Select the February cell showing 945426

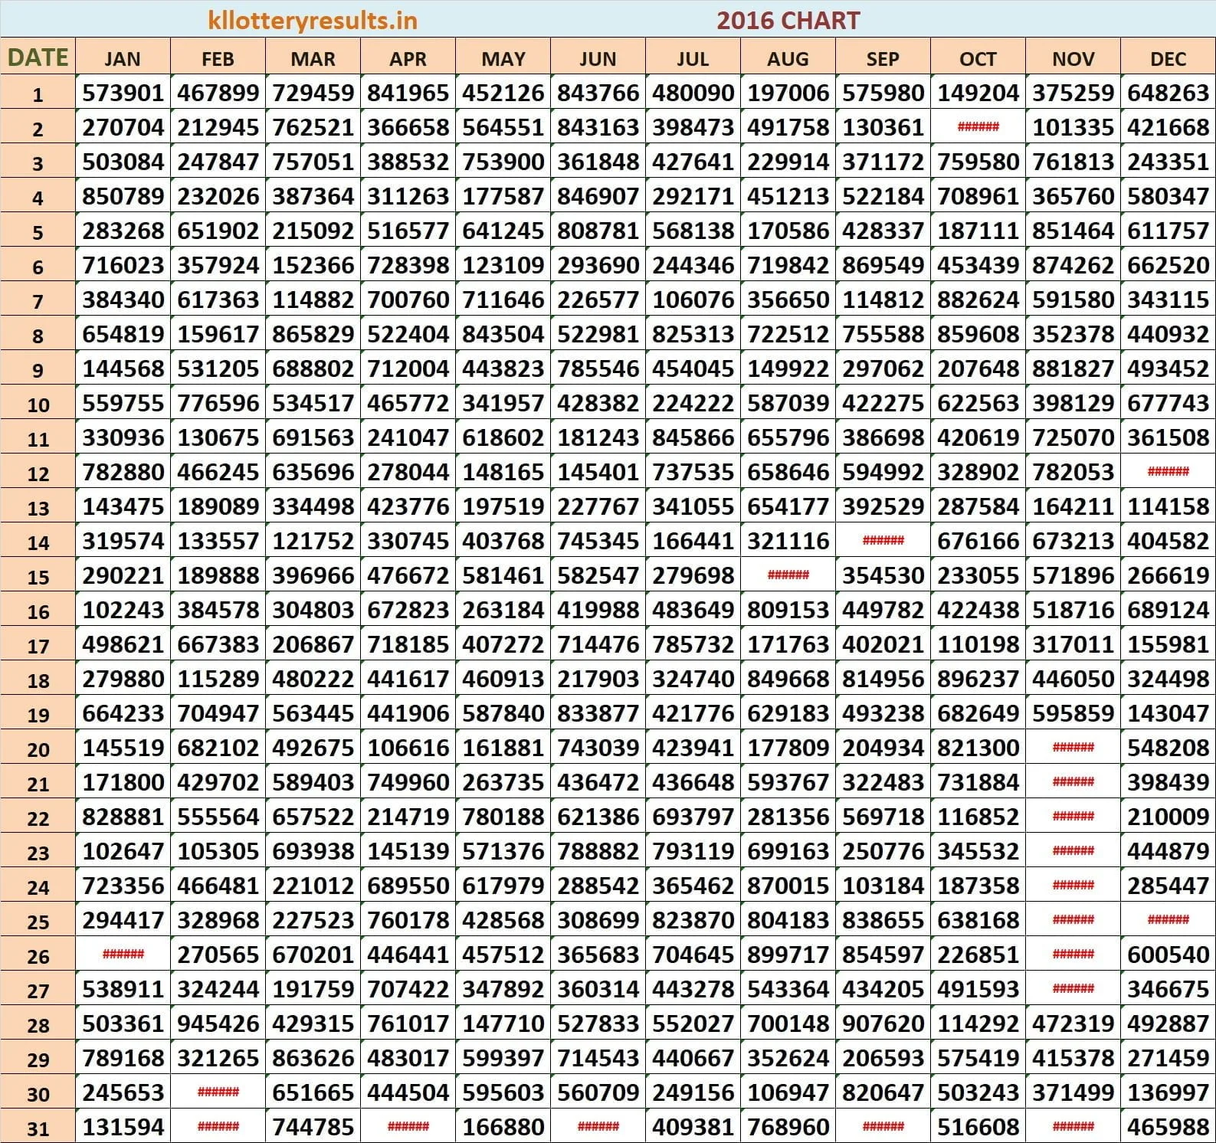click(x=218, y=1023)
